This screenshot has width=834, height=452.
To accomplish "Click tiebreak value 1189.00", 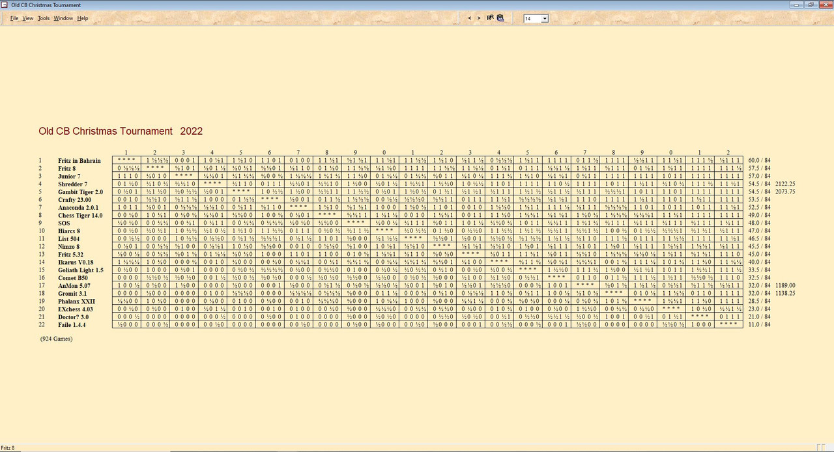I will click(x=785, y=286).
